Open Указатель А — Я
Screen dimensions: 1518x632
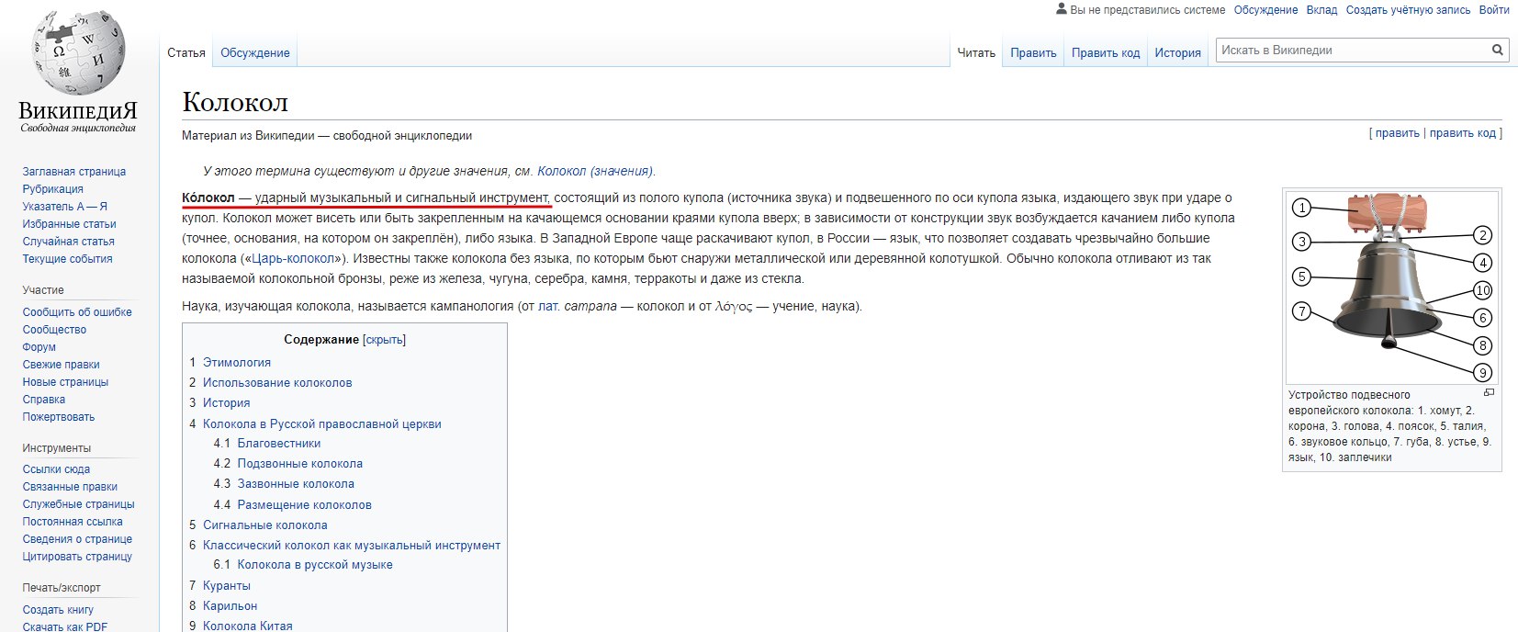point(64,207)
